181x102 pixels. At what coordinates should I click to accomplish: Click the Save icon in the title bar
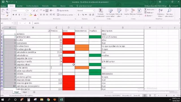click(x=3, y=2)
